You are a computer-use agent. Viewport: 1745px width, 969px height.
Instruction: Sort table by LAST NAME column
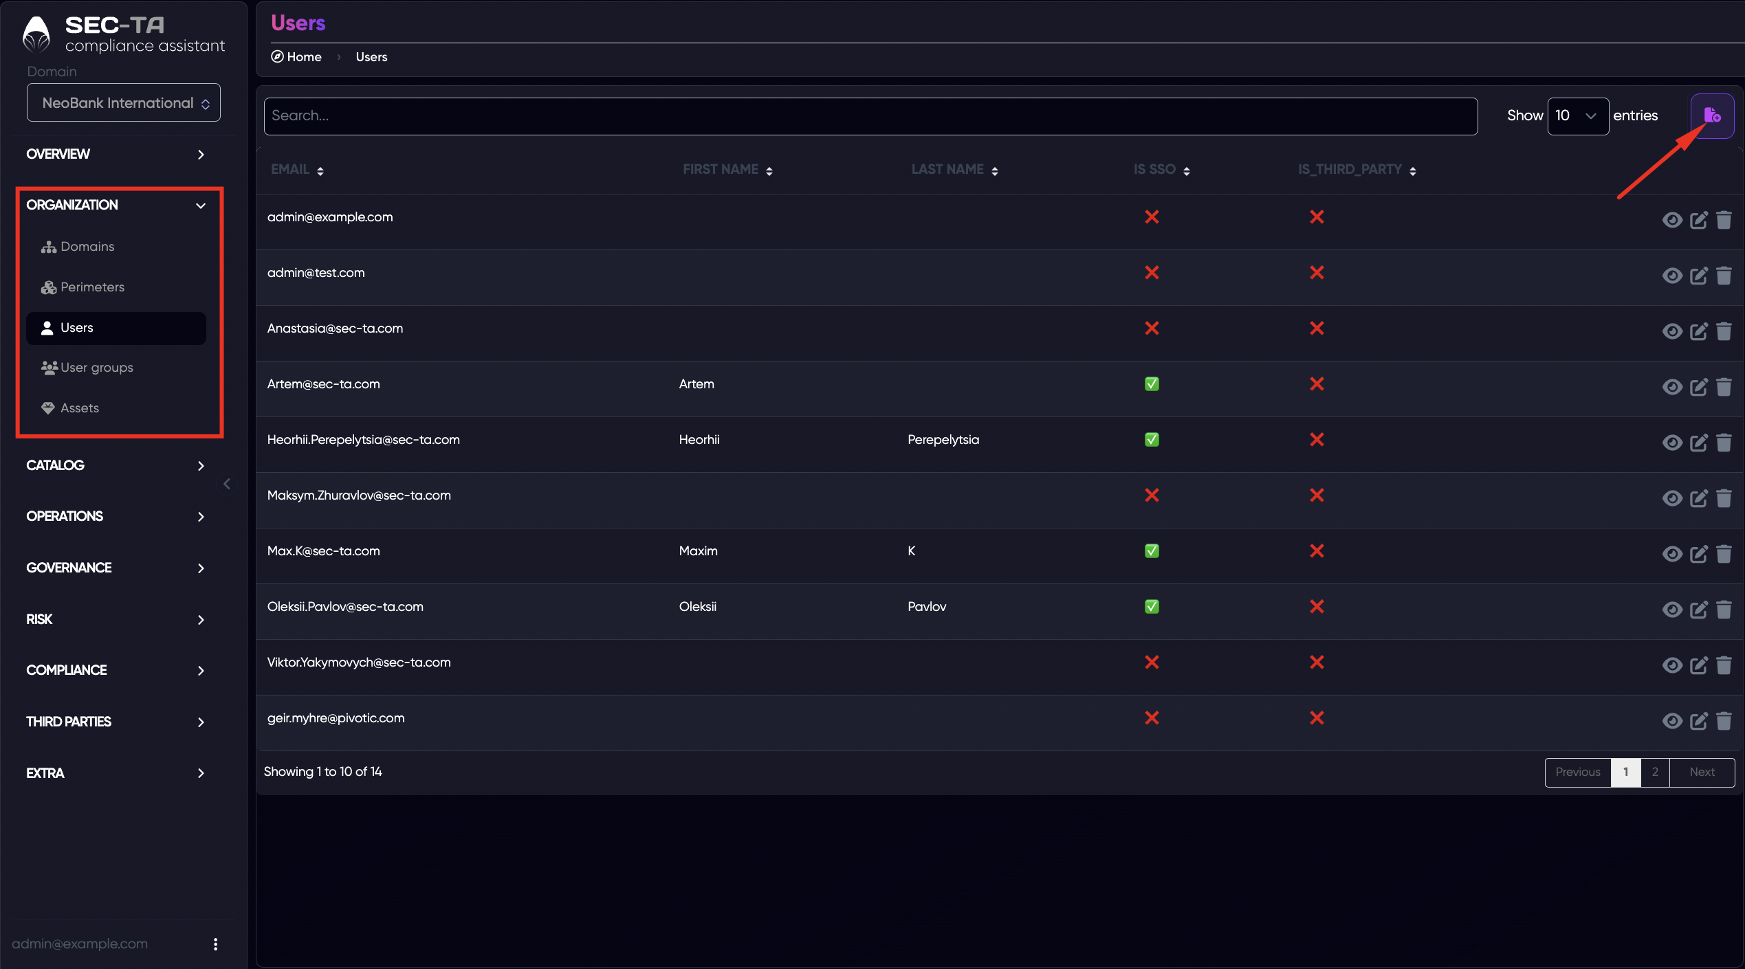954,170
